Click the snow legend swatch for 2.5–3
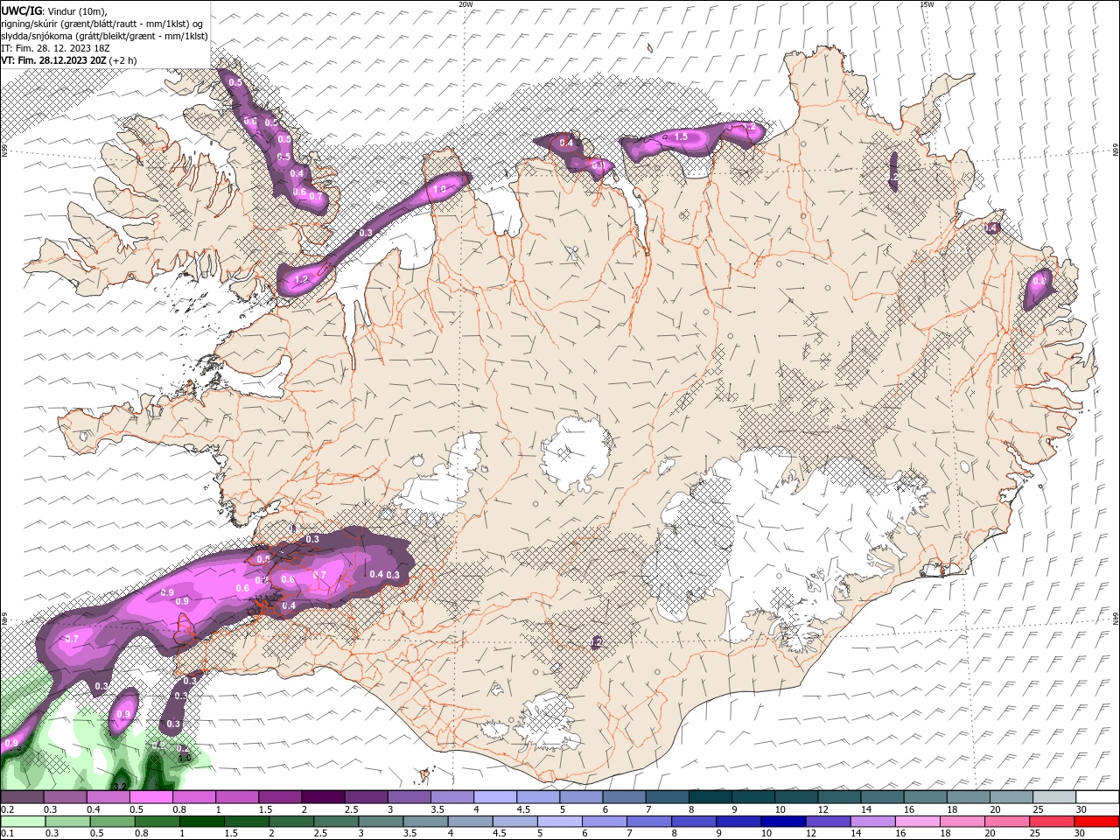Viewport: 1120px width, 840px height. click(366, 797)
